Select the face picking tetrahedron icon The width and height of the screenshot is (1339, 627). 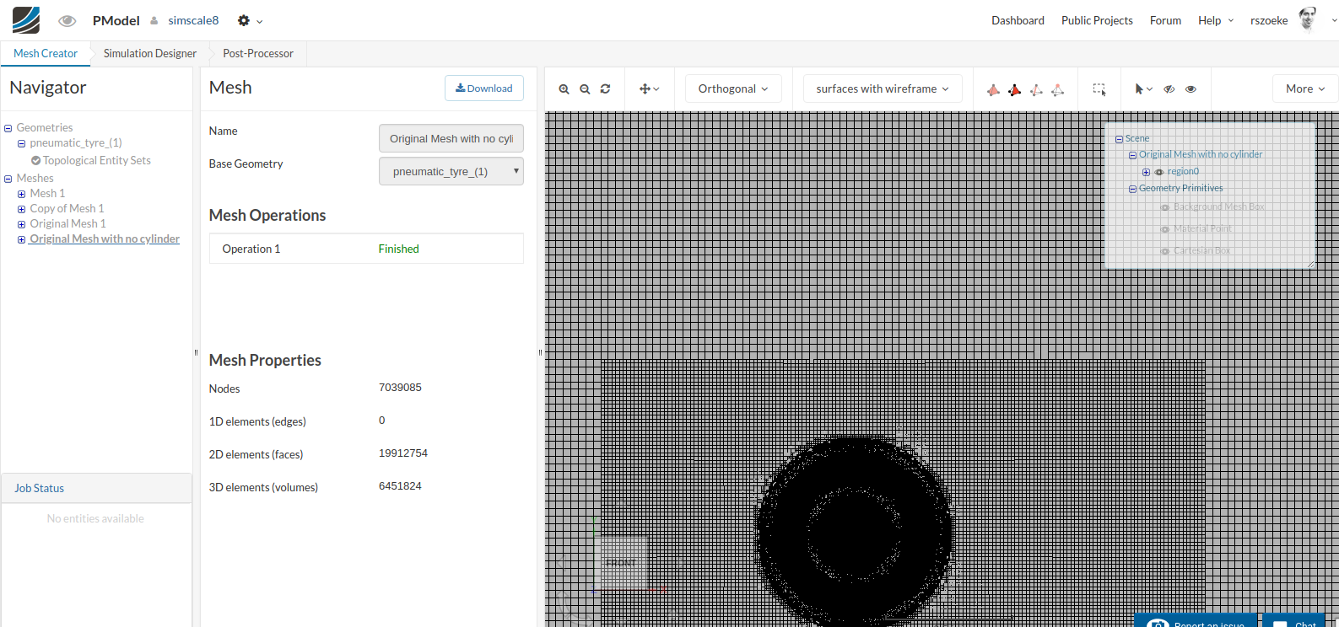click(x=1014, y=89)
